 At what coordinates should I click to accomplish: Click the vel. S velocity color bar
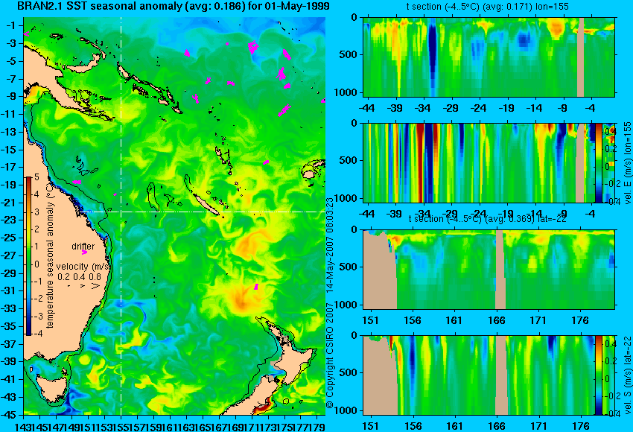(x=598, y=375)
